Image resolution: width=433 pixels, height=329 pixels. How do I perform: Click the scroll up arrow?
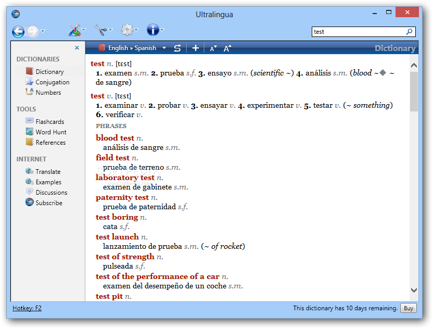[x=414, y=66]
